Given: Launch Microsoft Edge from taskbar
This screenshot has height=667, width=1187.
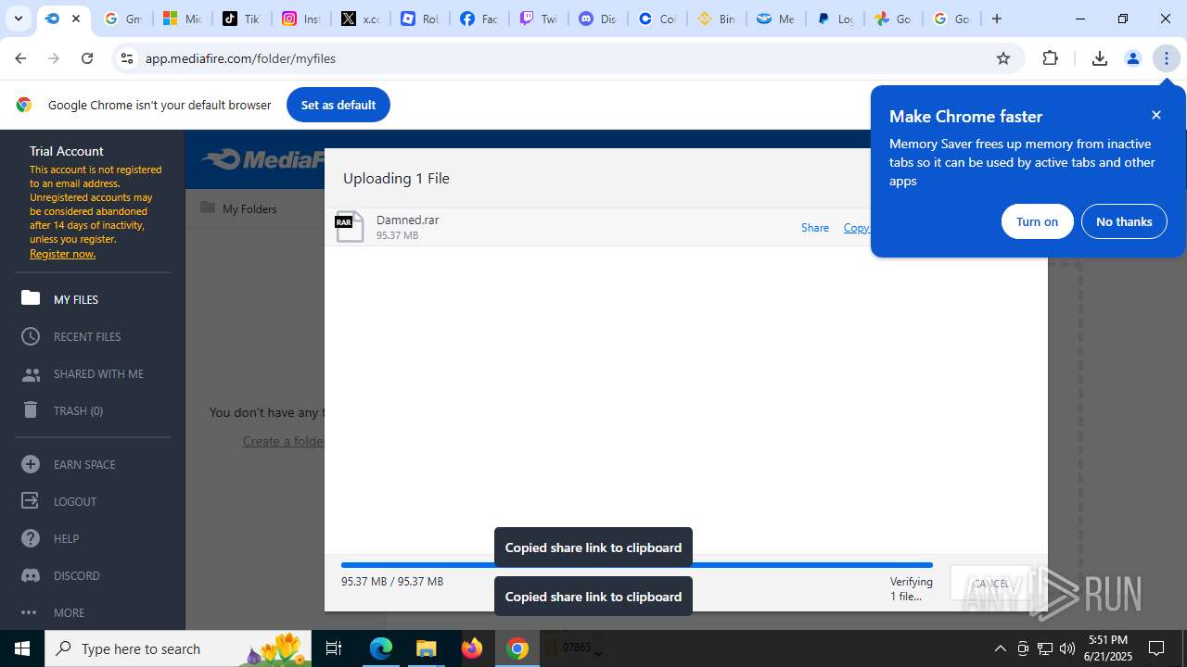Looking at the screenshot, I should coord(381,648).
